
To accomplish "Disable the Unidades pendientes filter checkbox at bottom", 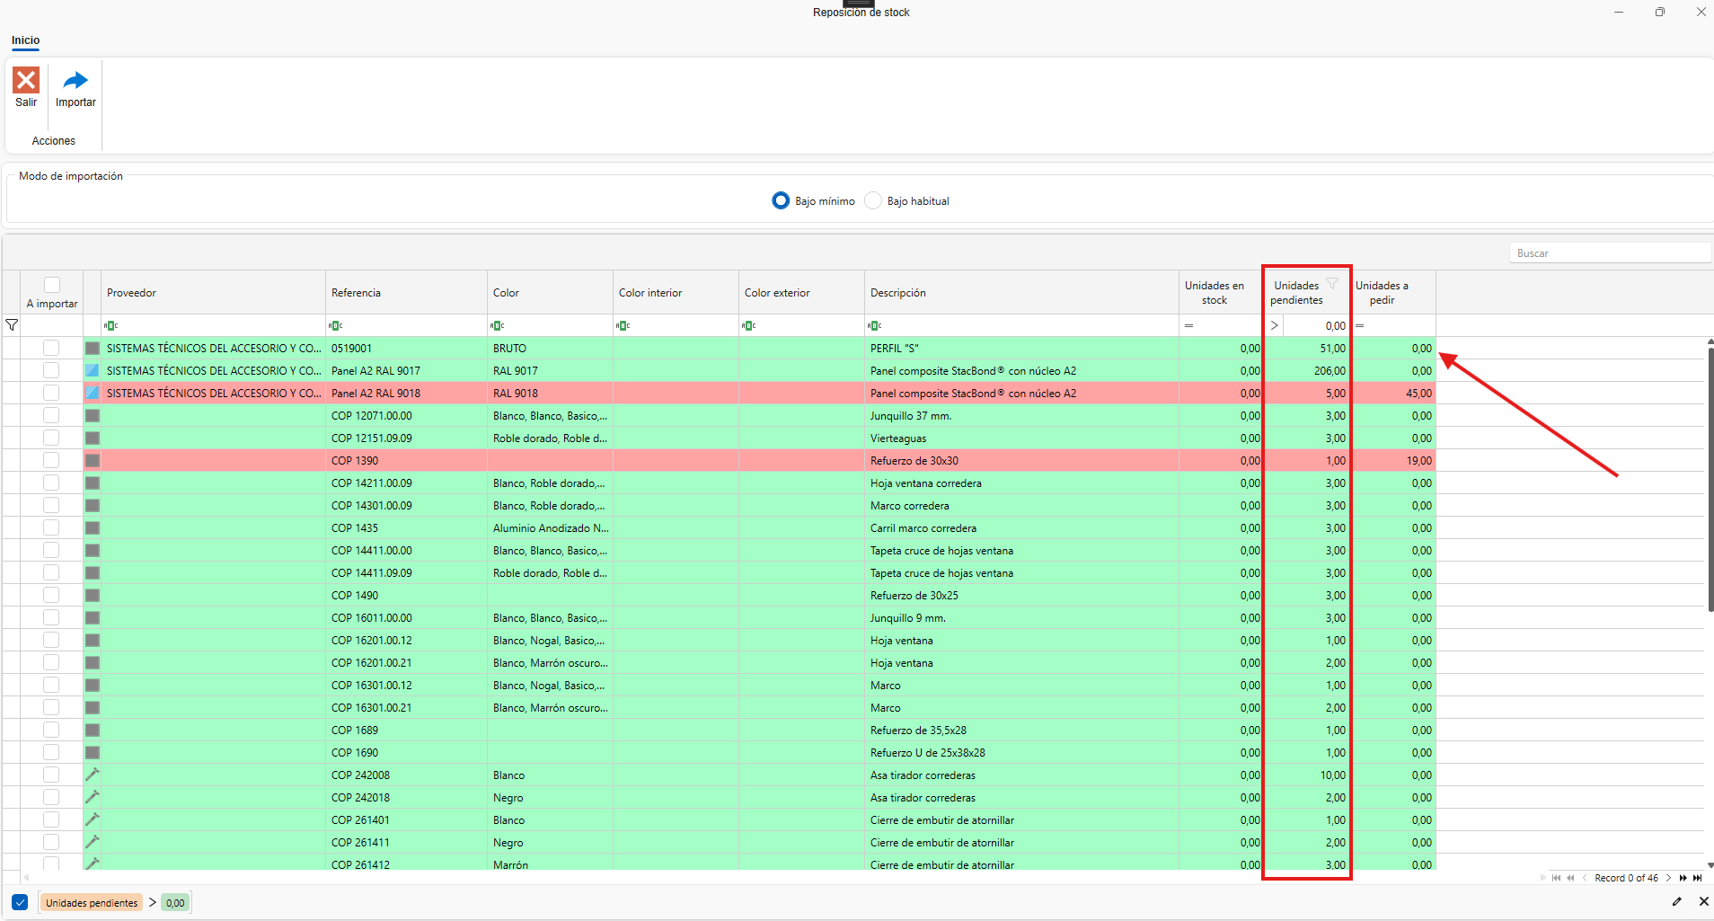I will tap(20, 902).
